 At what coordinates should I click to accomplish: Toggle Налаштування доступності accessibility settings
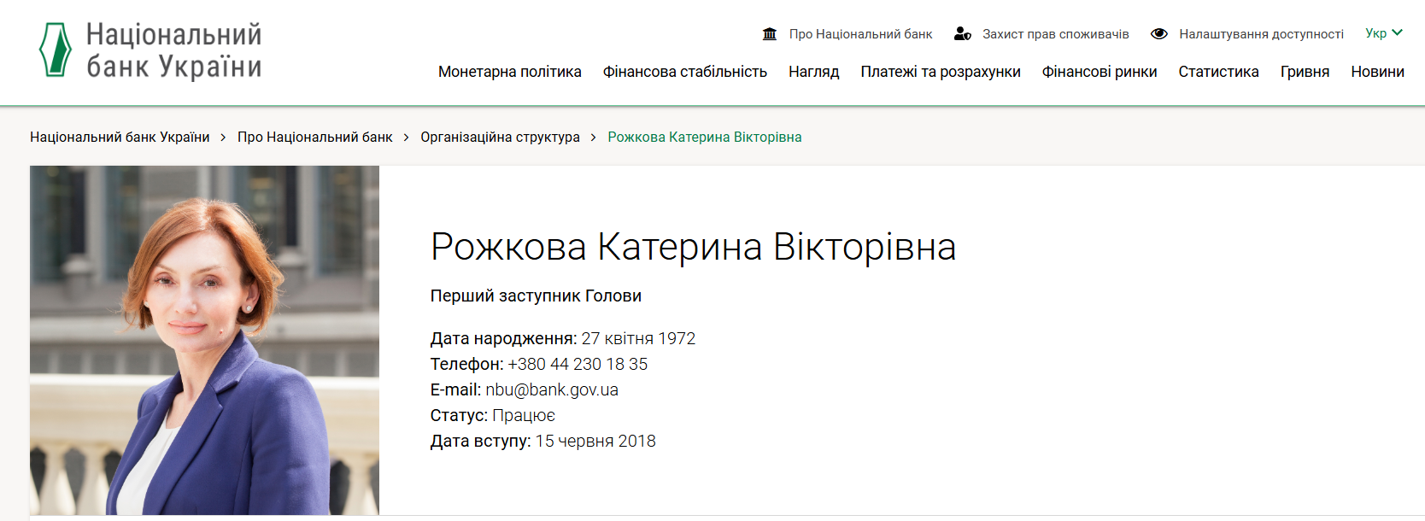(x=1261, y=34)
